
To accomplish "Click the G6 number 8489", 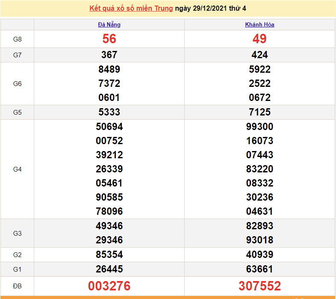I will [x=109, y=69].
